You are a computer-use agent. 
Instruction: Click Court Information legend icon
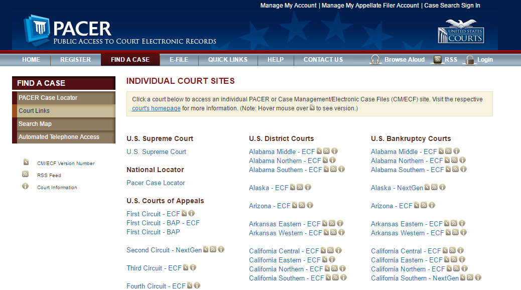tap(25, 186)
